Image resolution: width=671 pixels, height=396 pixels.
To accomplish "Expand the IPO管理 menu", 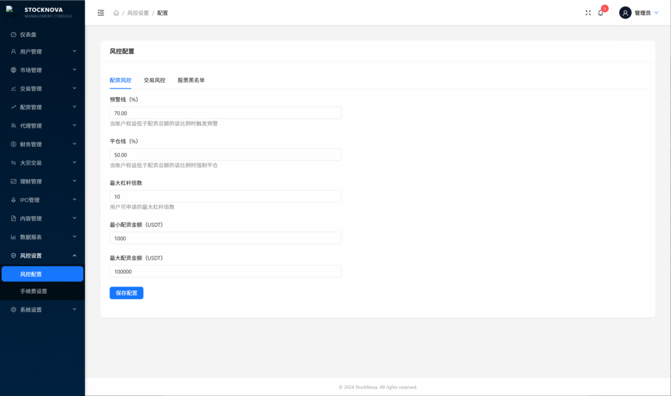I will click(x=42, y=200).
